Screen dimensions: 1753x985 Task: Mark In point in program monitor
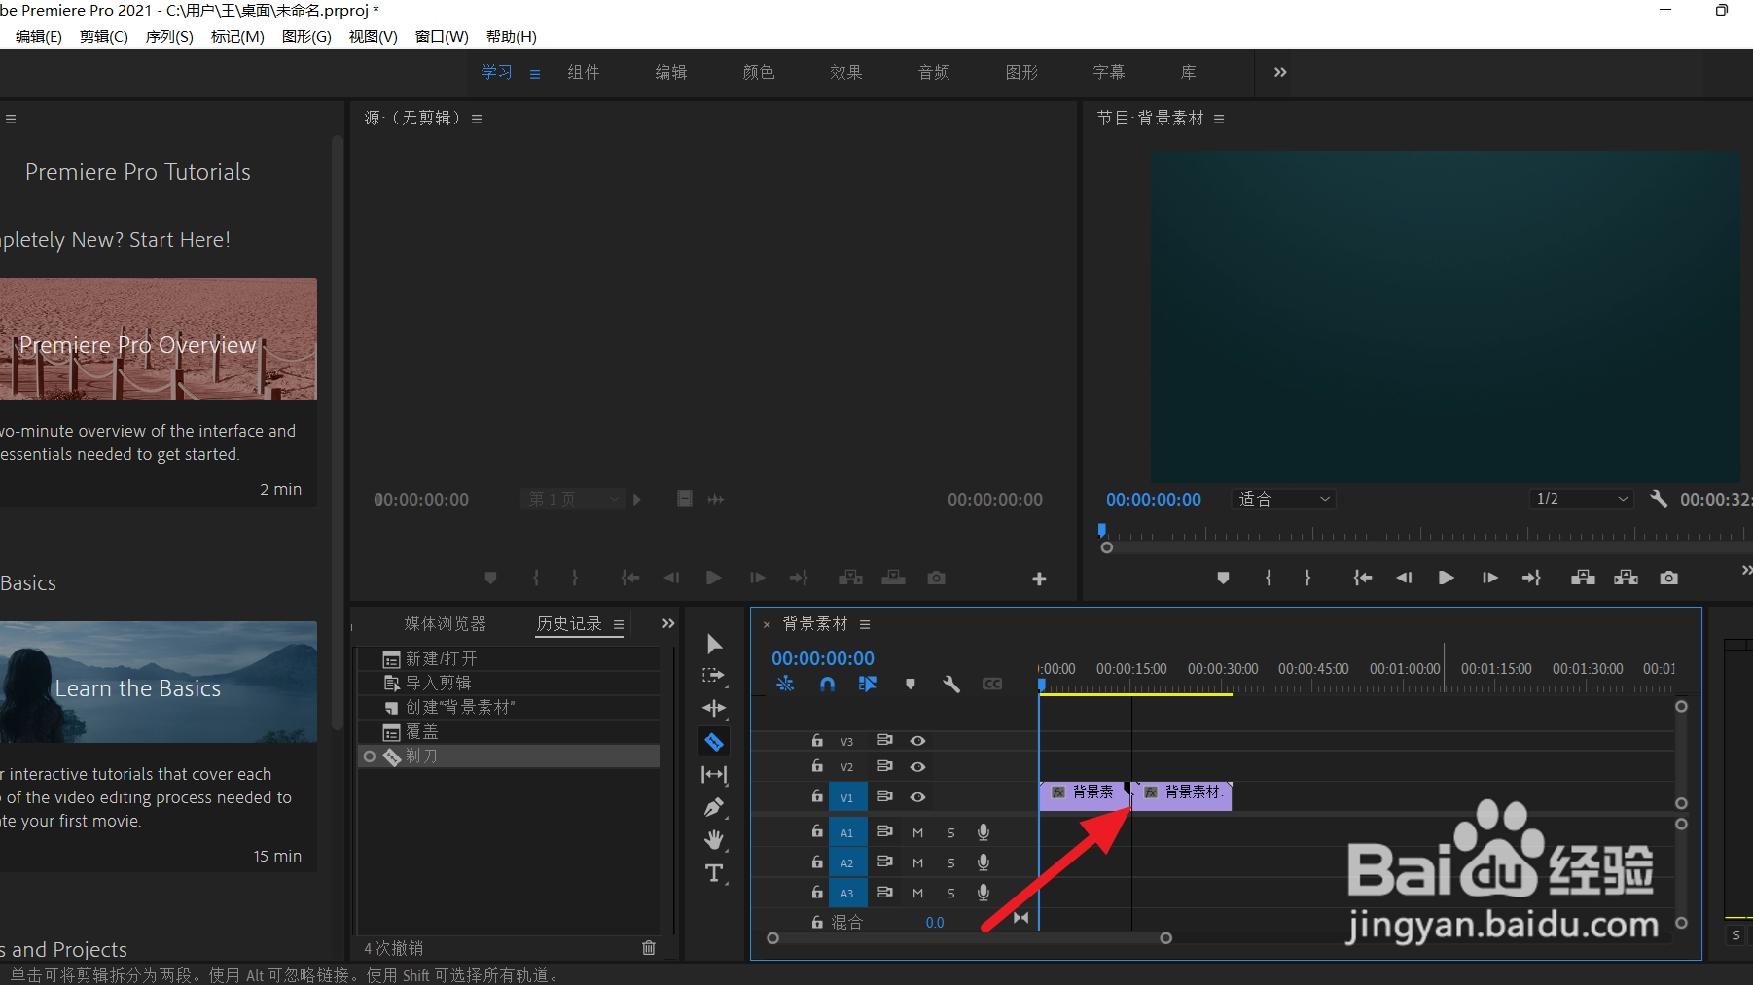[1269, 578]
